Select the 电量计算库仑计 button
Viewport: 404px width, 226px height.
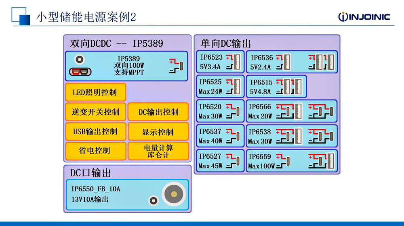pos(158,151)
